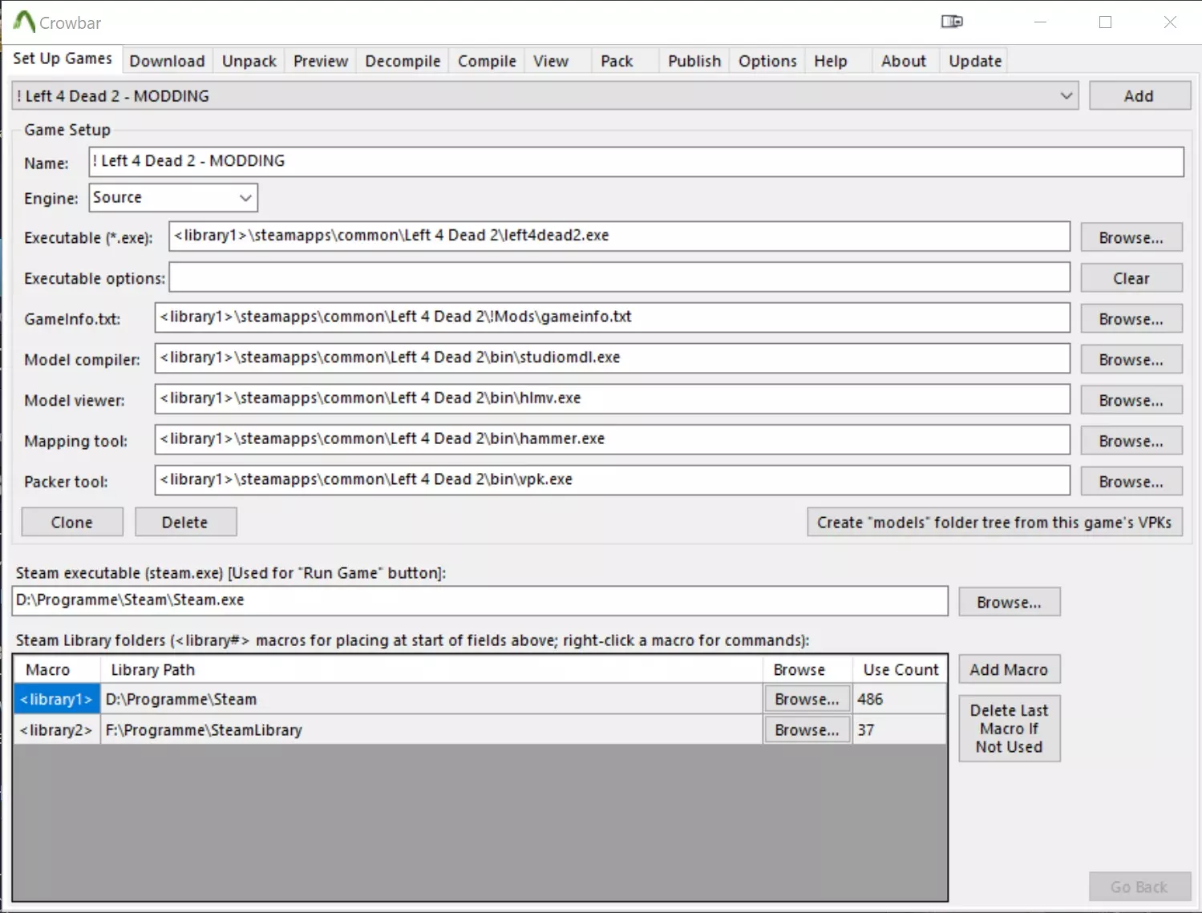Browse for the Model compiler
Viewport: 1202px width, 913px height.
1131,360
